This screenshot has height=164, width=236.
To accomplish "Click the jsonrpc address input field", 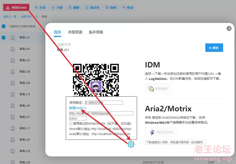I will tap(101, 113).
